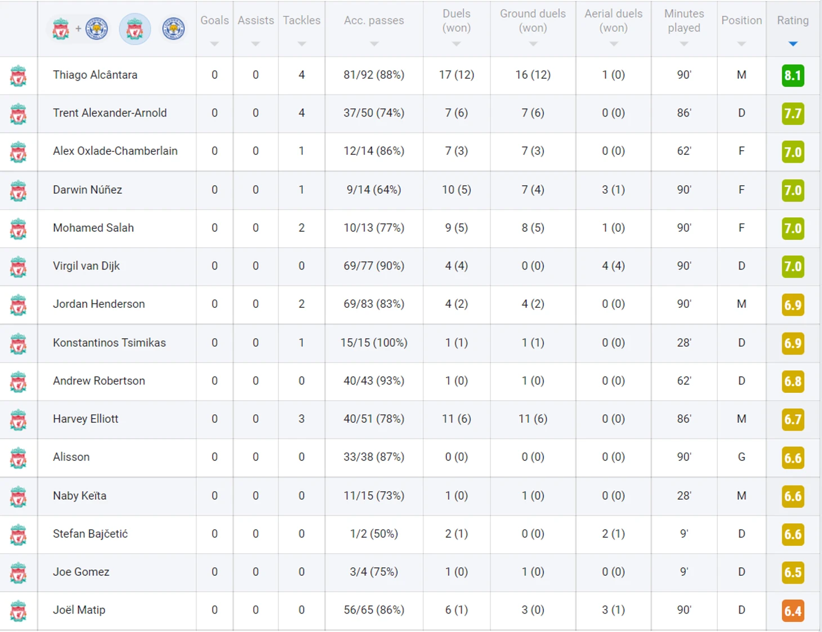Viewport: 822px width, 632px height.
Task: Click the Liverpool crest beside Stefan Bajčetić
Action: pyautogui.click(x=19, y=535)
